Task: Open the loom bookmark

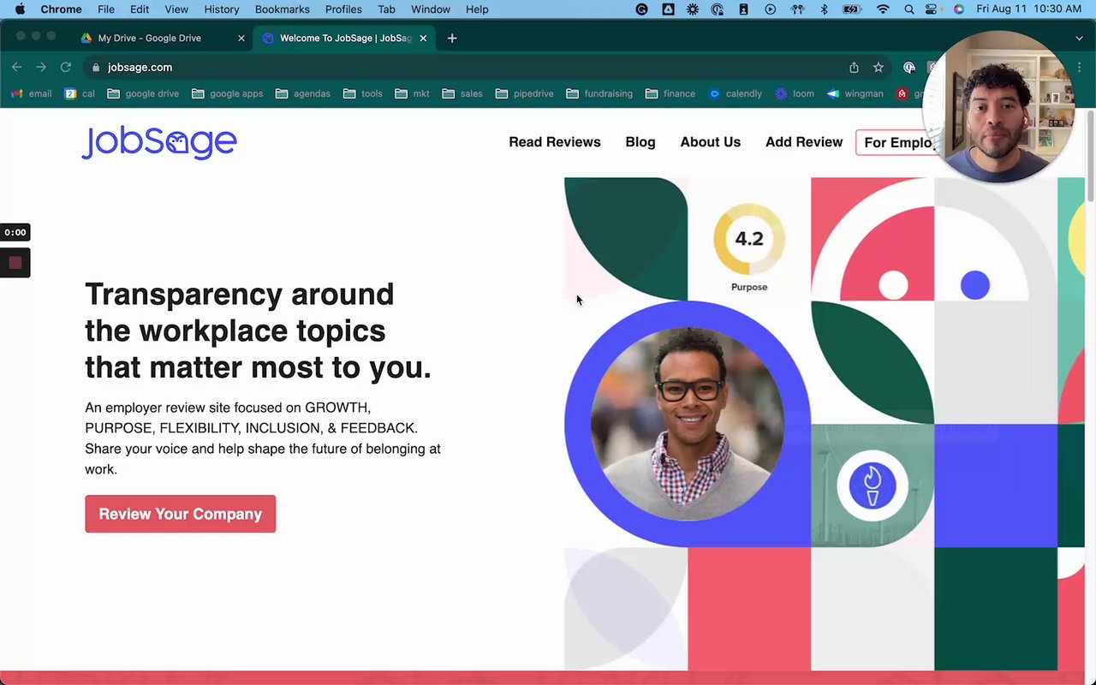Action: coord(794,93)
